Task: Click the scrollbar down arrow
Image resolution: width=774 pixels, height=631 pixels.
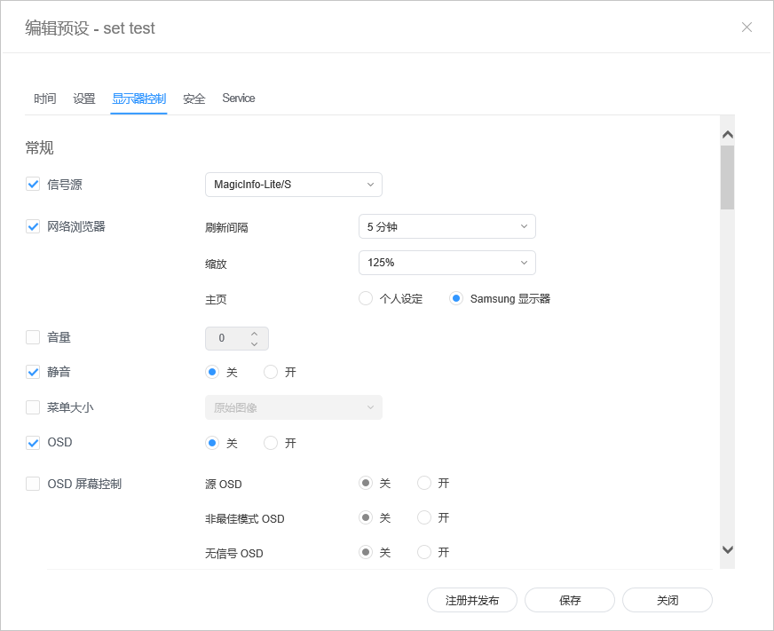Action: pyautogui.click(x=728, y=549)
